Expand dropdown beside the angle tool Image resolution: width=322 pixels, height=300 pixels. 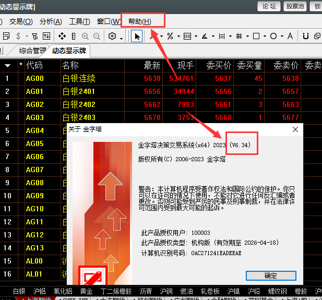click(x=213, y=37)
